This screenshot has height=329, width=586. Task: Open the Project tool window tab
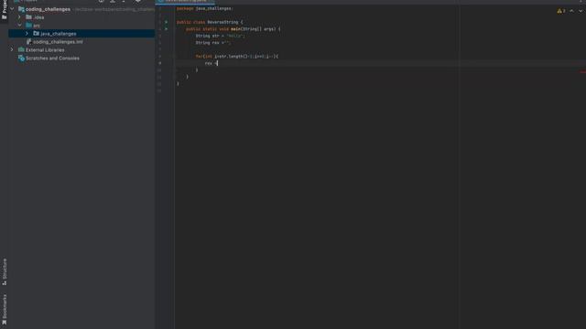pyautogui.click(x=4, y=10)
